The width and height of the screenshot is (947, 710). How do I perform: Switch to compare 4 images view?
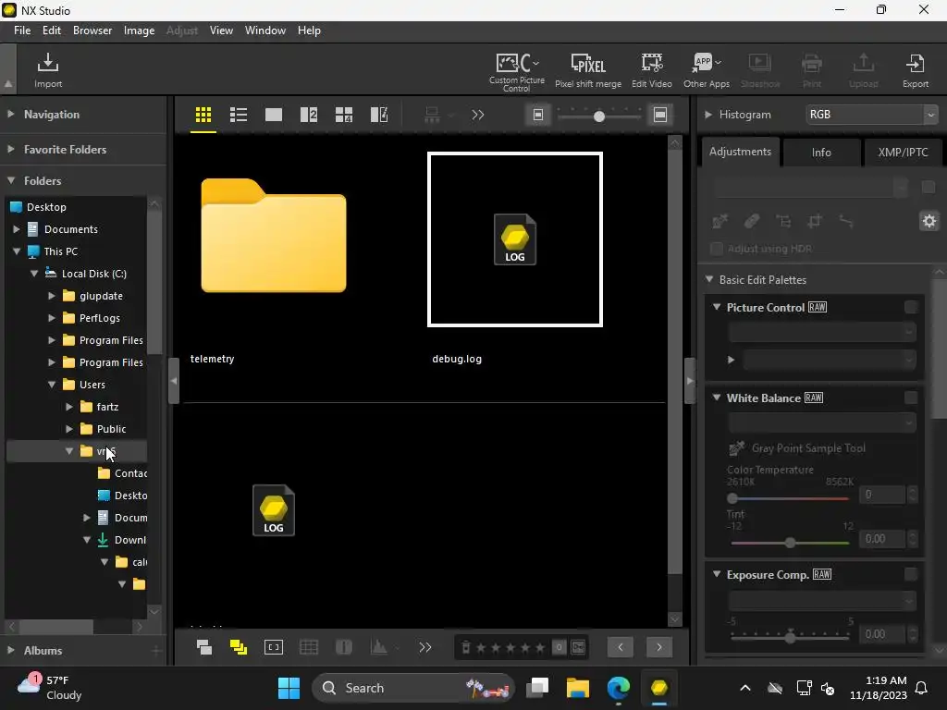point(344,115)
